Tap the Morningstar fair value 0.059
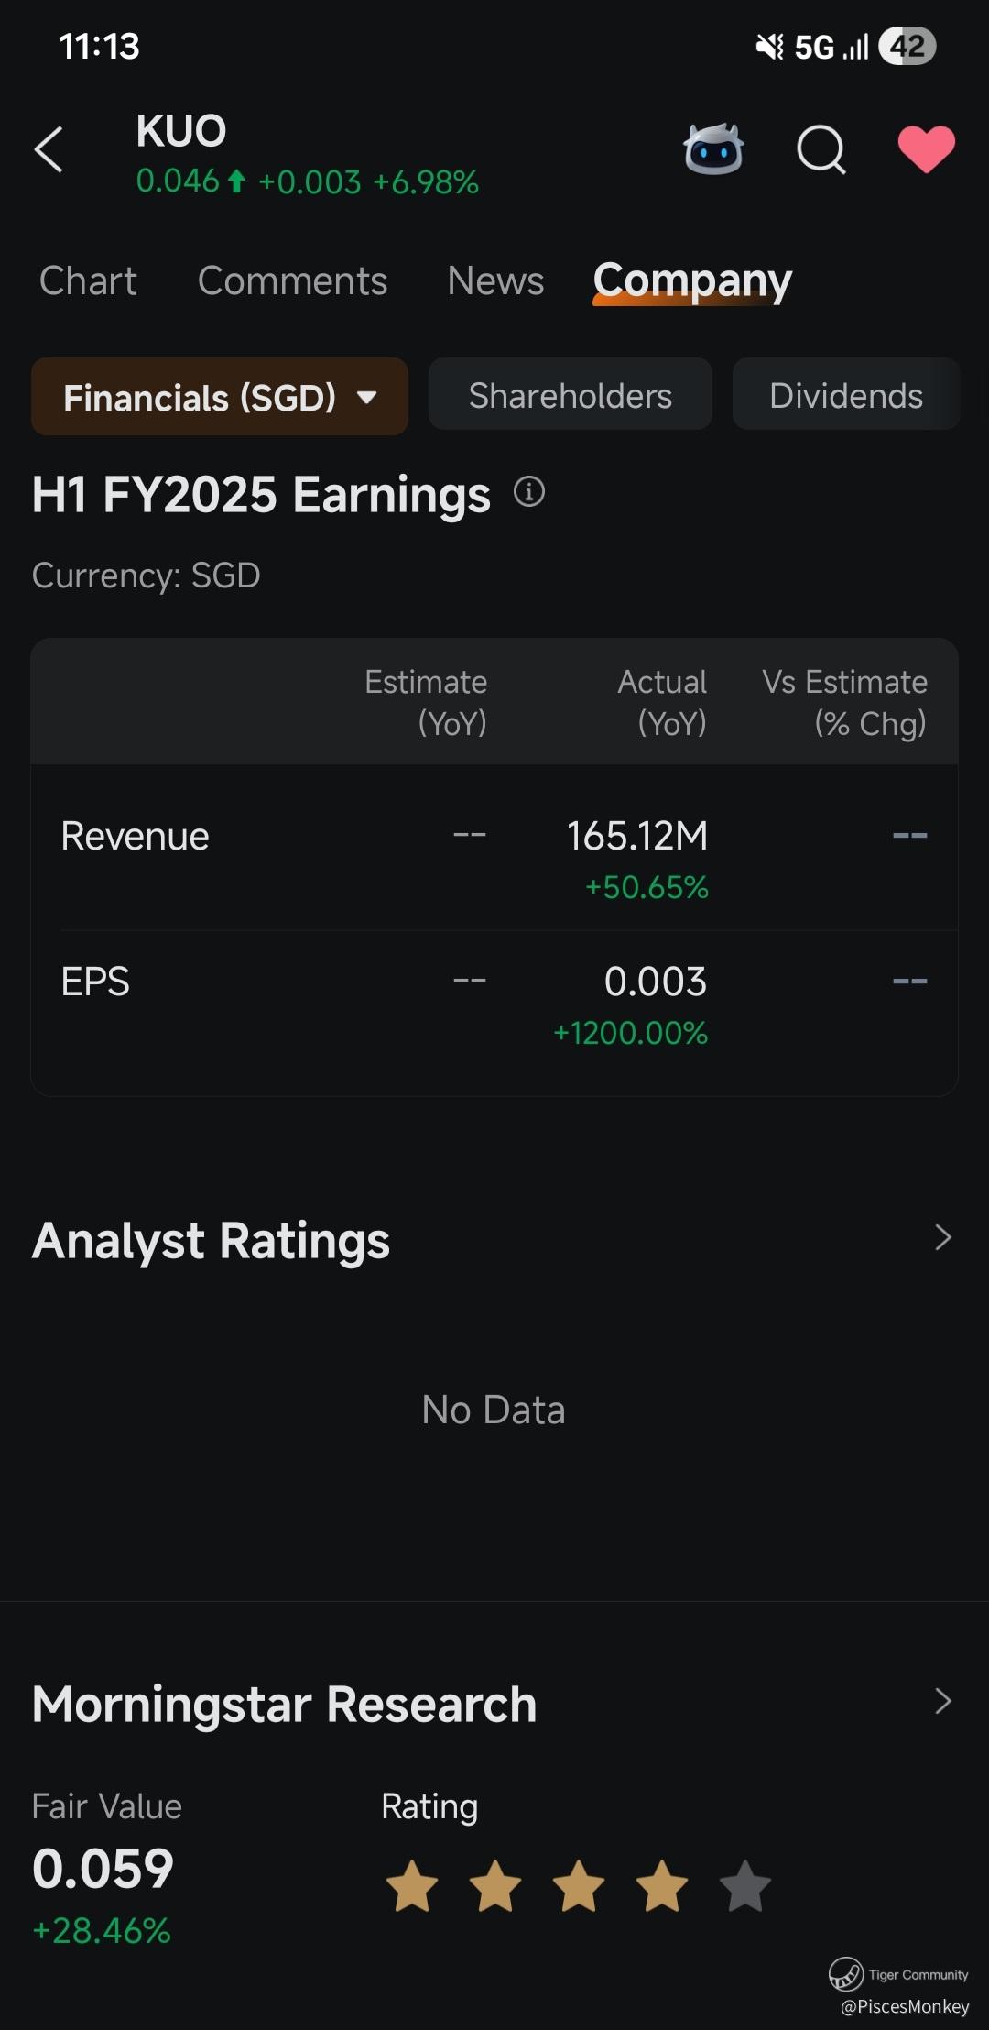989x2030 pixels. point(103,1869)
